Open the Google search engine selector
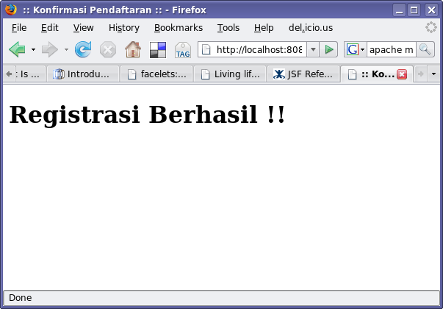This screenshot has height=309, width=443. click(356, 49)
